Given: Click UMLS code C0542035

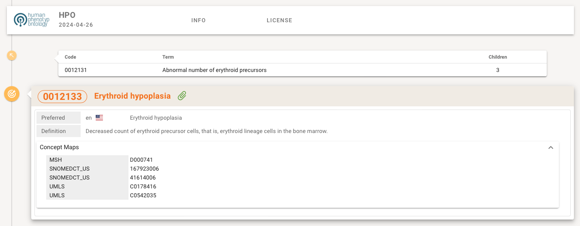Looking at the screenshot, I should (143, 195).
